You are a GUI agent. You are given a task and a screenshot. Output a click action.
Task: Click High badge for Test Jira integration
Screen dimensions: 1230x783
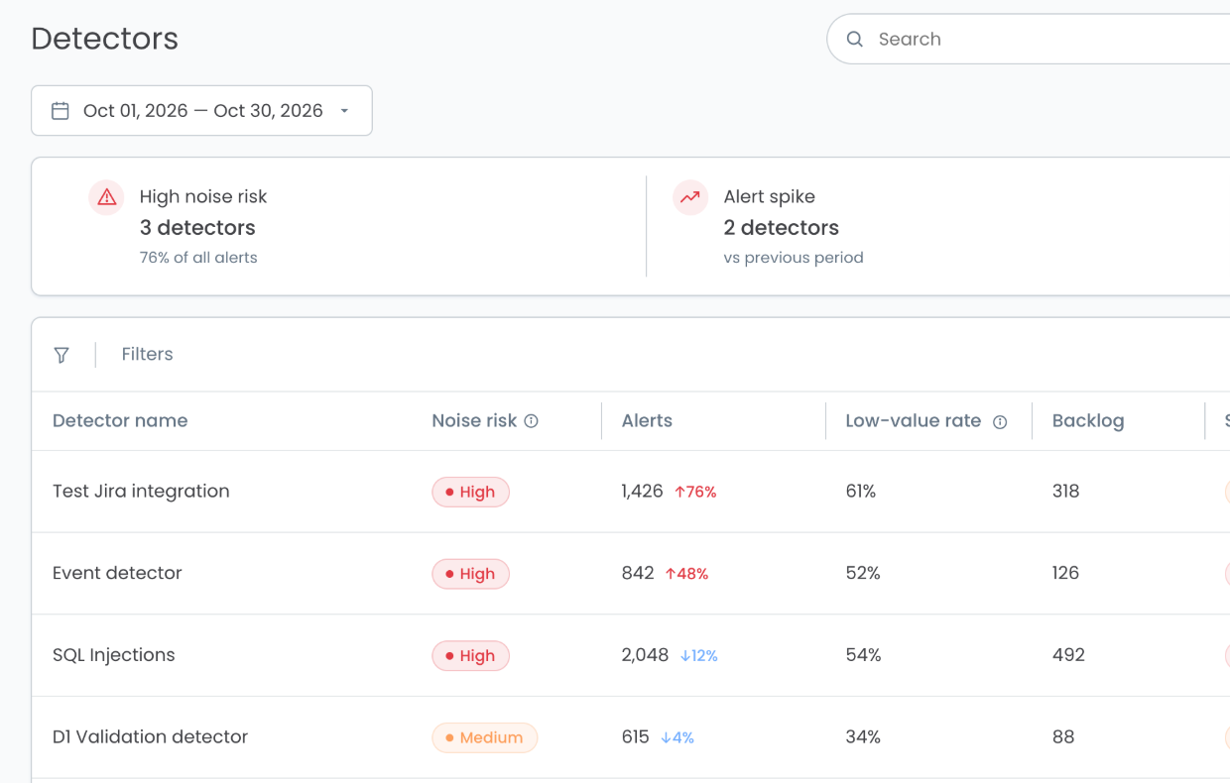pyautogui.click(x=470, y=492)
